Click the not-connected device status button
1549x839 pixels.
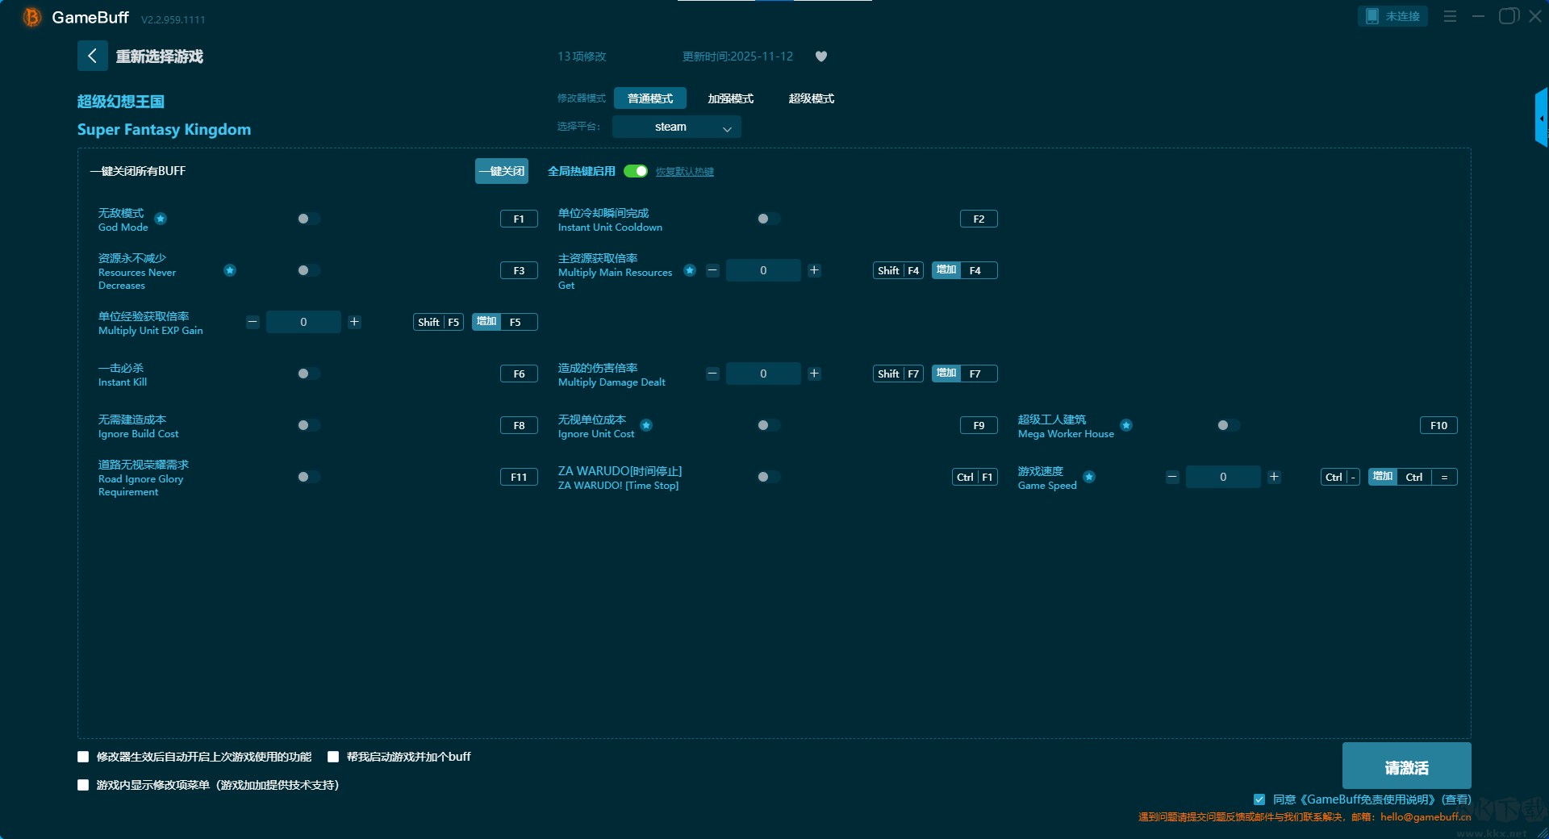(1392, 16)
